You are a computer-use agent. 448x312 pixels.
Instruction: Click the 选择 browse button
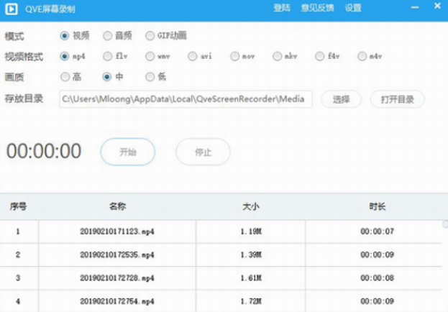click(341, 99)
